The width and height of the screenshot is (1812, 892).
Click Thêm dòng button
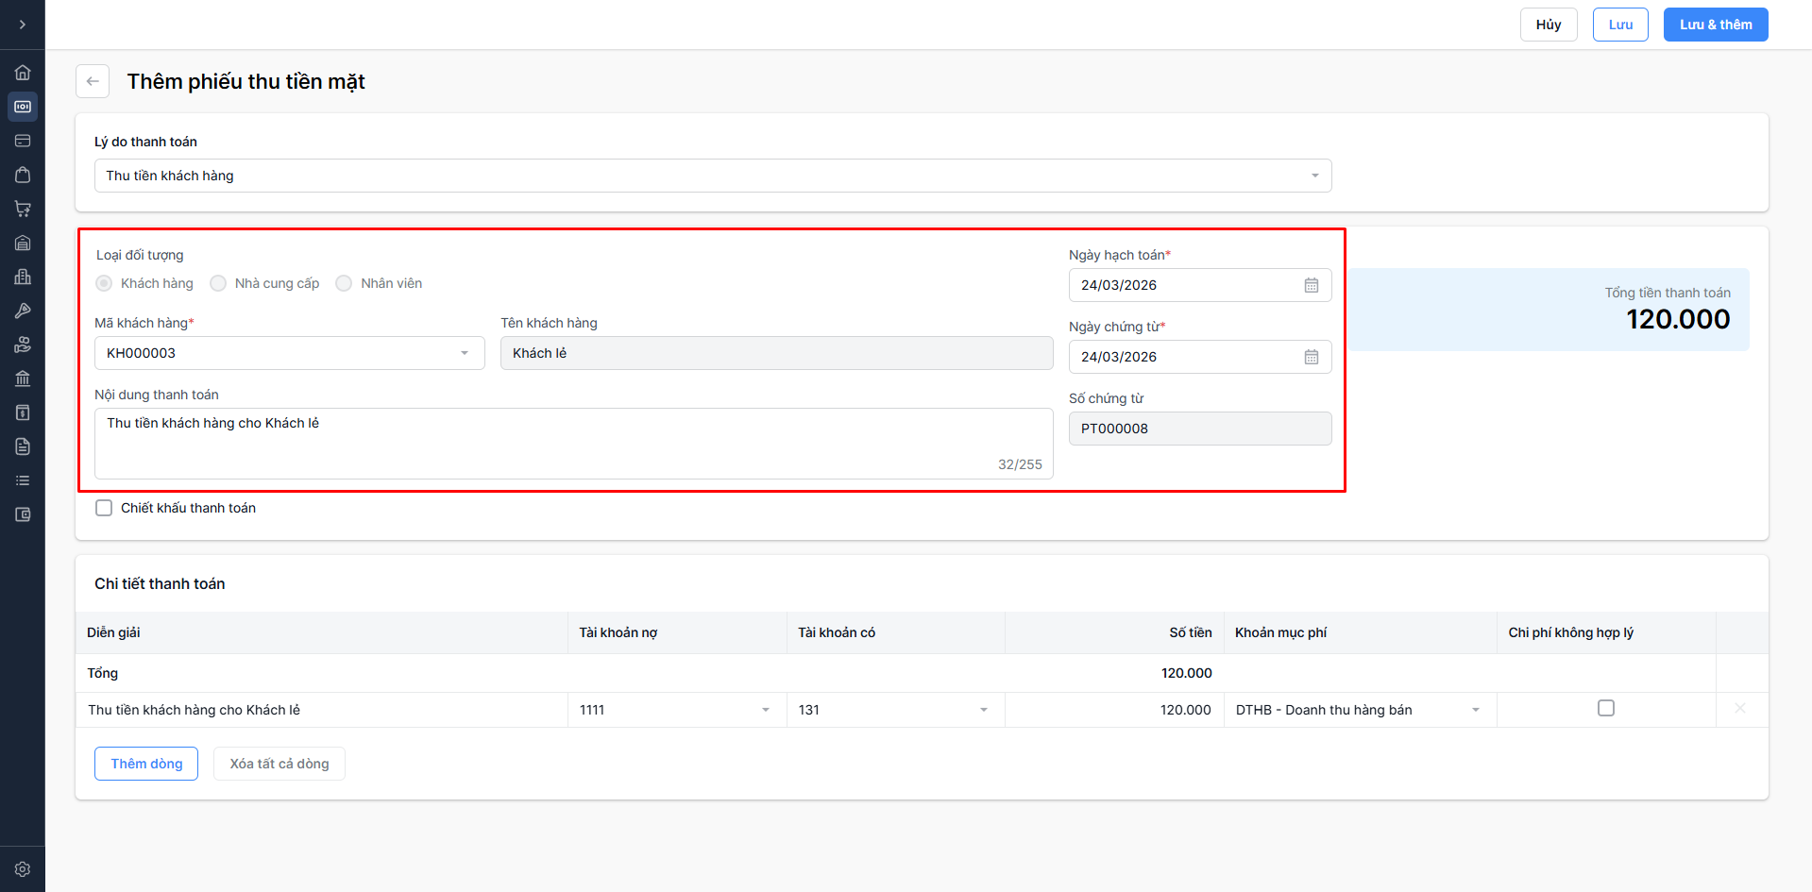pos(146,764)
